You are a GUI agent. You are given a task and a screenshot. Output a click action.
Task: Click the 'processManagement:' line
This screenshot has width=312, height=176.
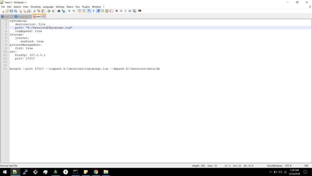pyautogui.click(x=26, y=45)
